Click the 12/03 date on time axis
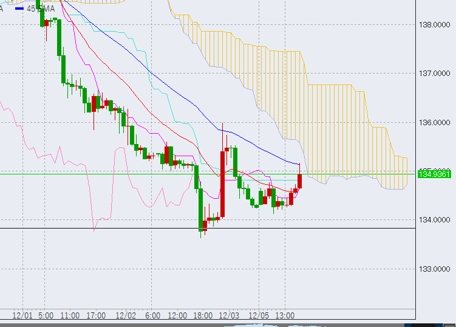Screen dimensions: 456x327 (x=229, y=315)
